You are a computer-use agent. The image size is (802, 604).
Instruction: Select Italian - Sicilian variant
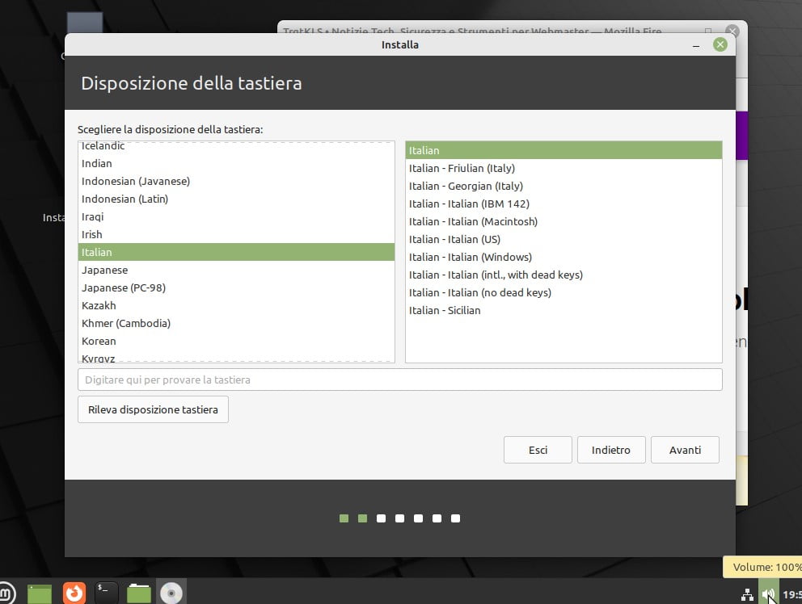point(445,310)
